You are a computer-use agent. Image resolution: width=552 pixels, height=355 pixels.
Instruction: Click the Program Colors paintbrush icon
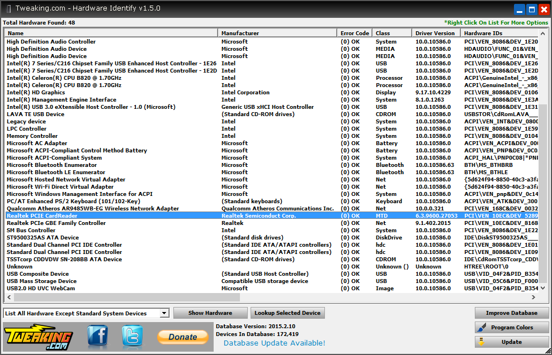click(x=481, y=327)
